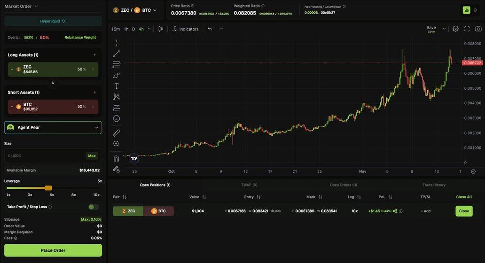Click the leverage slider handle
The width and height of the screenshot is (485, 263).
click(48, 188)
